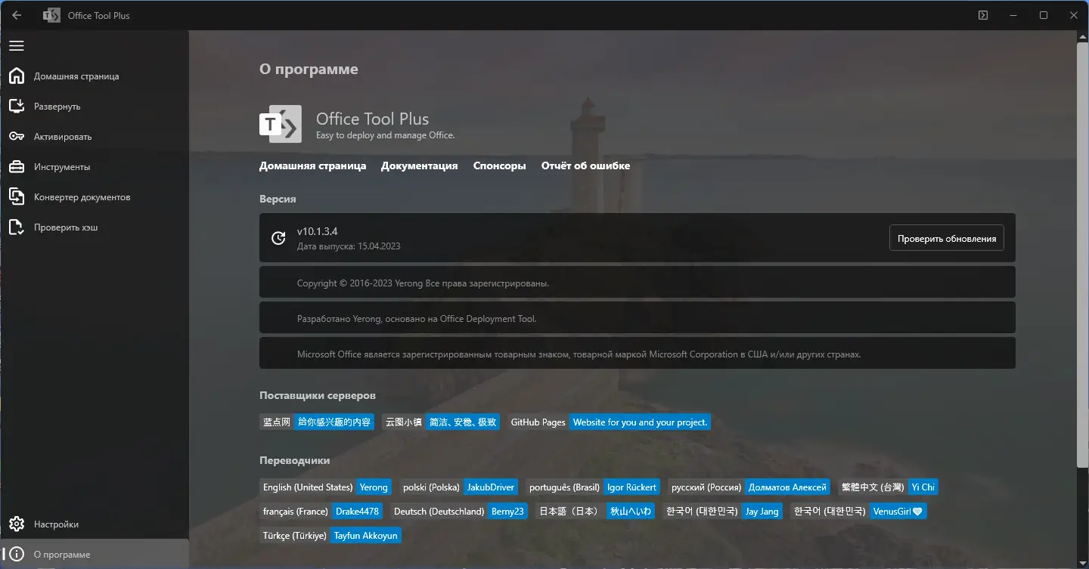Click the info icon beside О программе
Screen dimensions: 1089x569
17,555
